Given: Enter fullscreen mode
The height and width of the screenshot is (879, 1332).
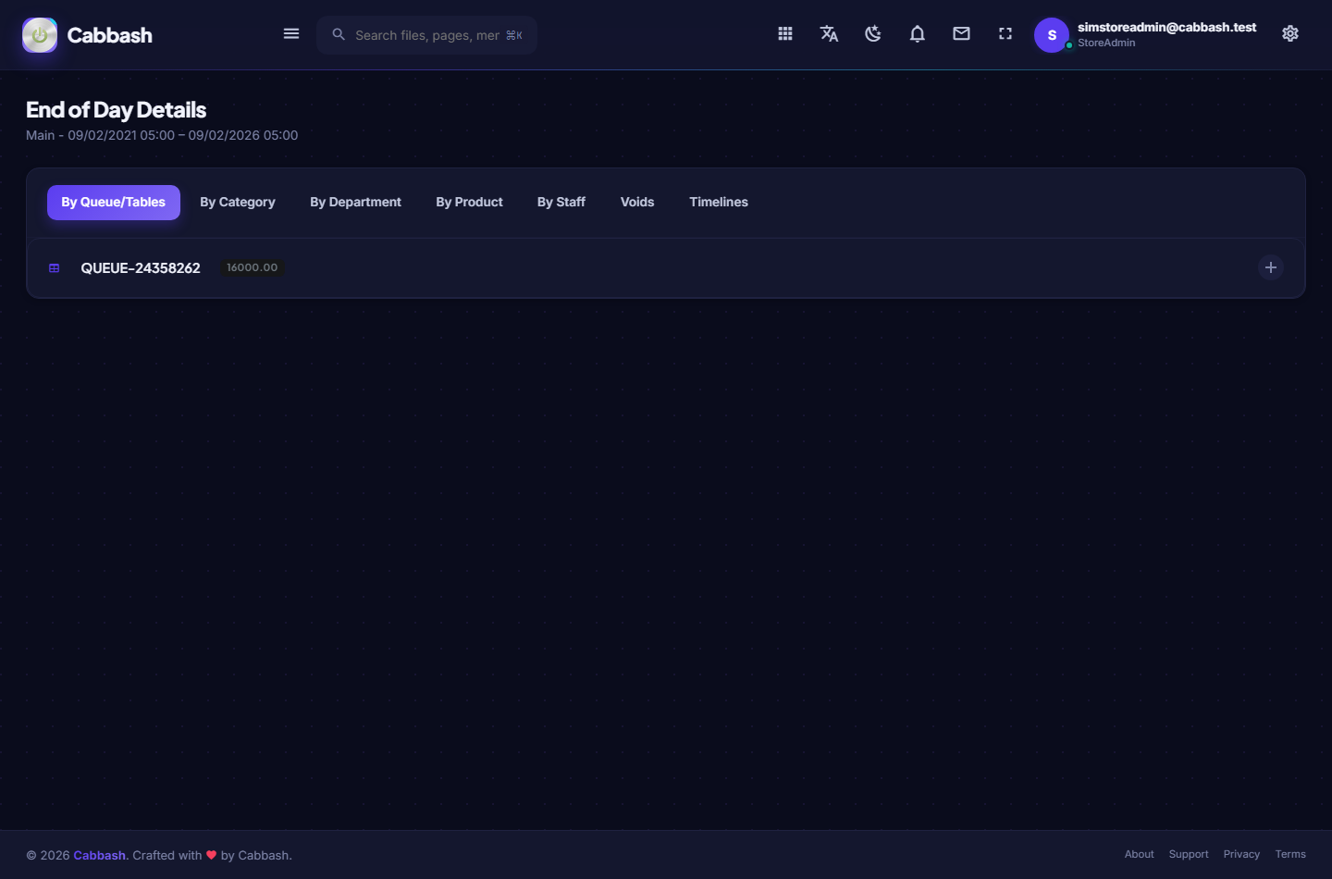Looking at the screenshot, I should pos(1005,34).
